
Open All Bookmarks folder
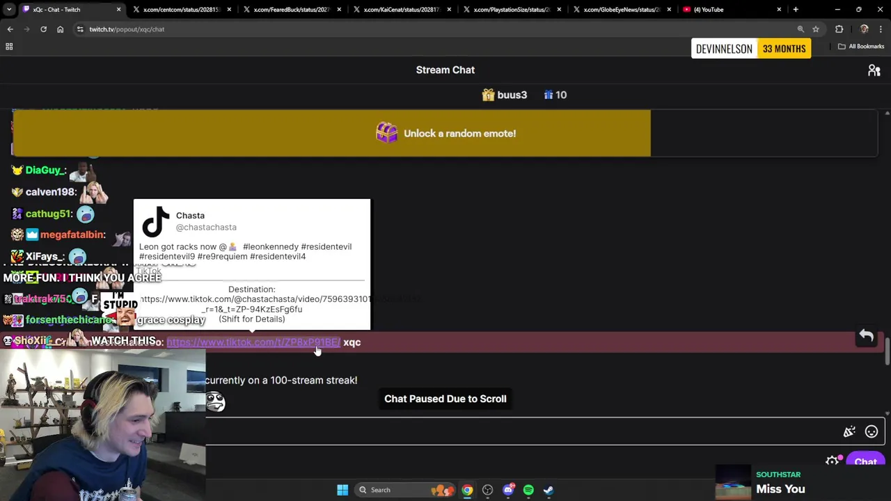point(861,47)
